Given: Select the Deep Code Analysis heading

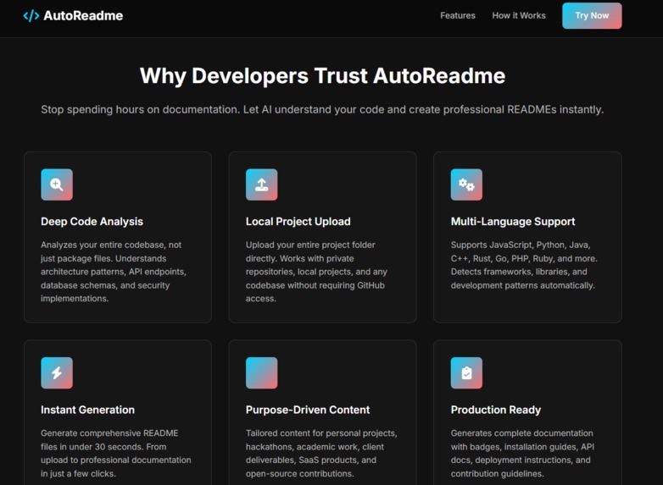Looking at the screenshot, I should pos(92,222).
